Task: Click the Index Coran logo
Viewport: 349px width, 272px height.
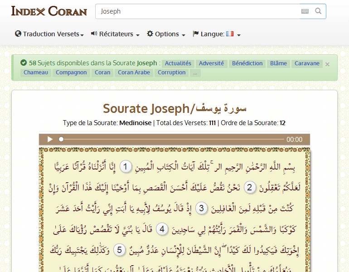Action: 49,11
